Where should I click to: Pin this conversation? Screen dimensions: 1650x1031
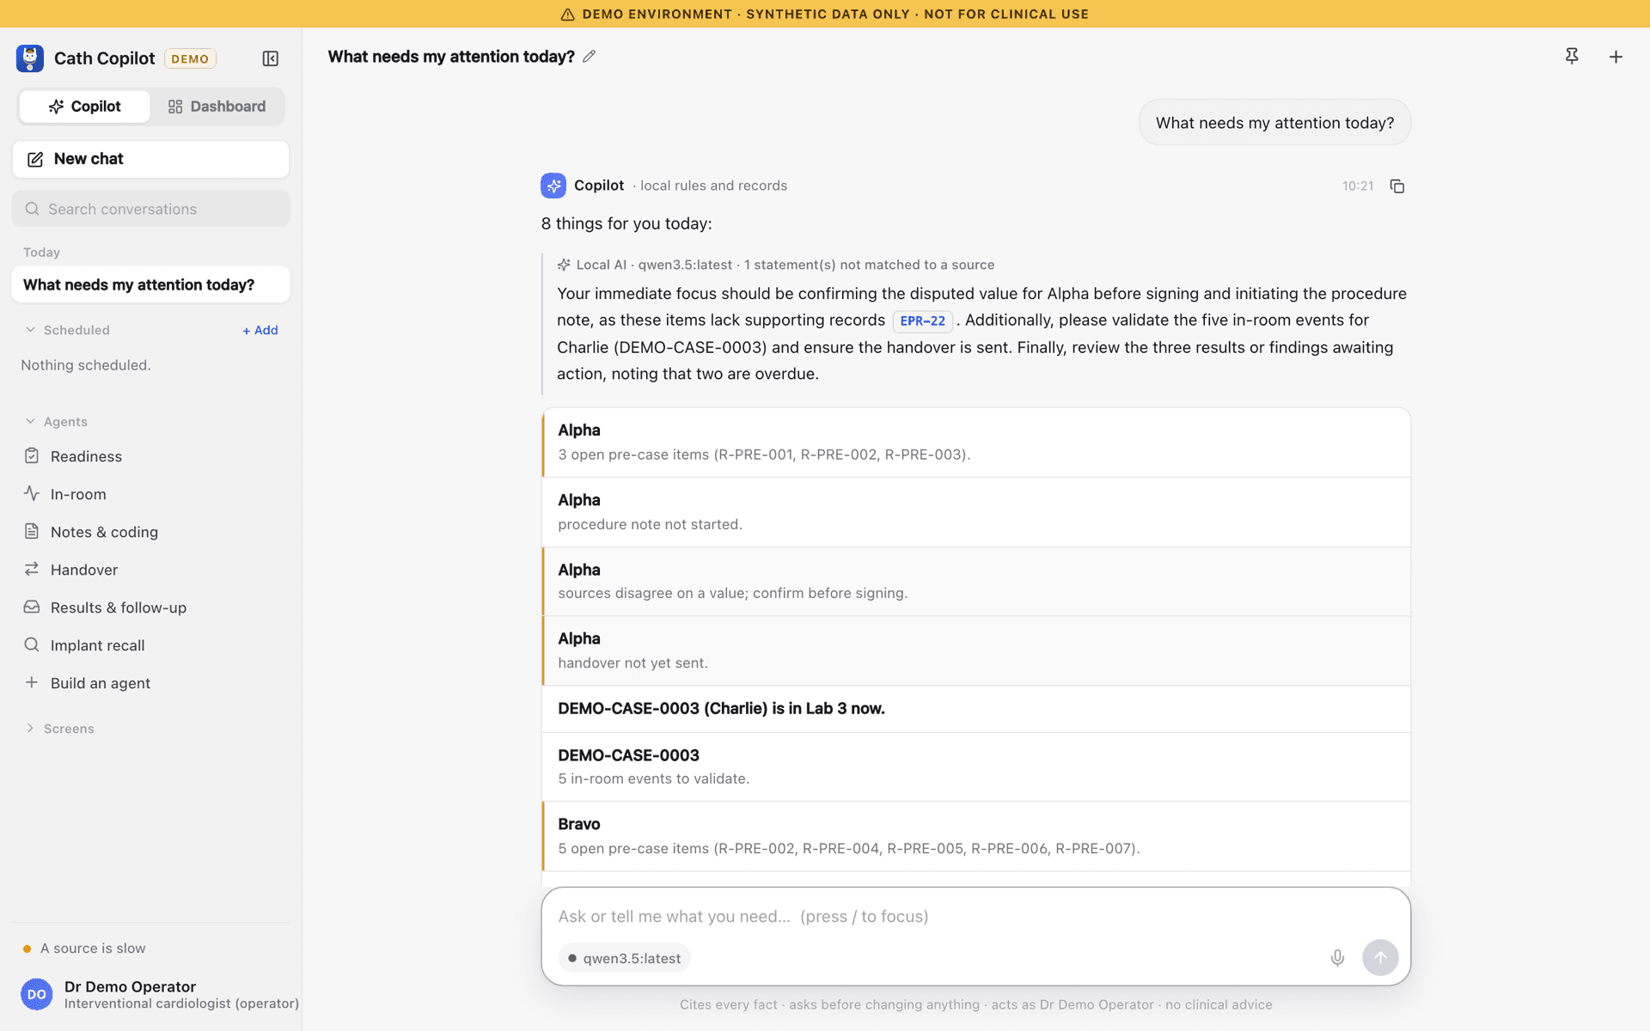coord(1572,57)
